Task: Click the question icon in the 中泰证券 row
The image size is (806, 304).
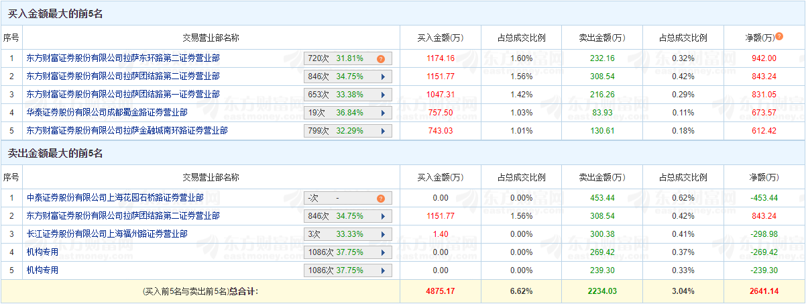Action: click(380, 198)
